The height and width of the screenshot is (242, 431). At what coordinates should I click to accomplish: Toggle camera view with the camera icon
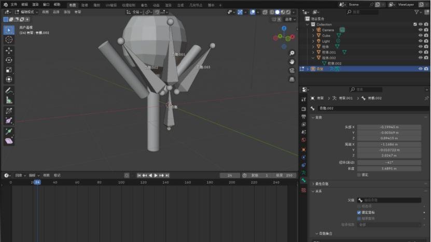pos(292,70)
